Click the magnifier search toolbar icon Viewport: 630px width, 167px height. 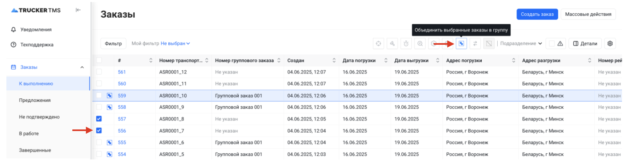click(x=420, y=44)
